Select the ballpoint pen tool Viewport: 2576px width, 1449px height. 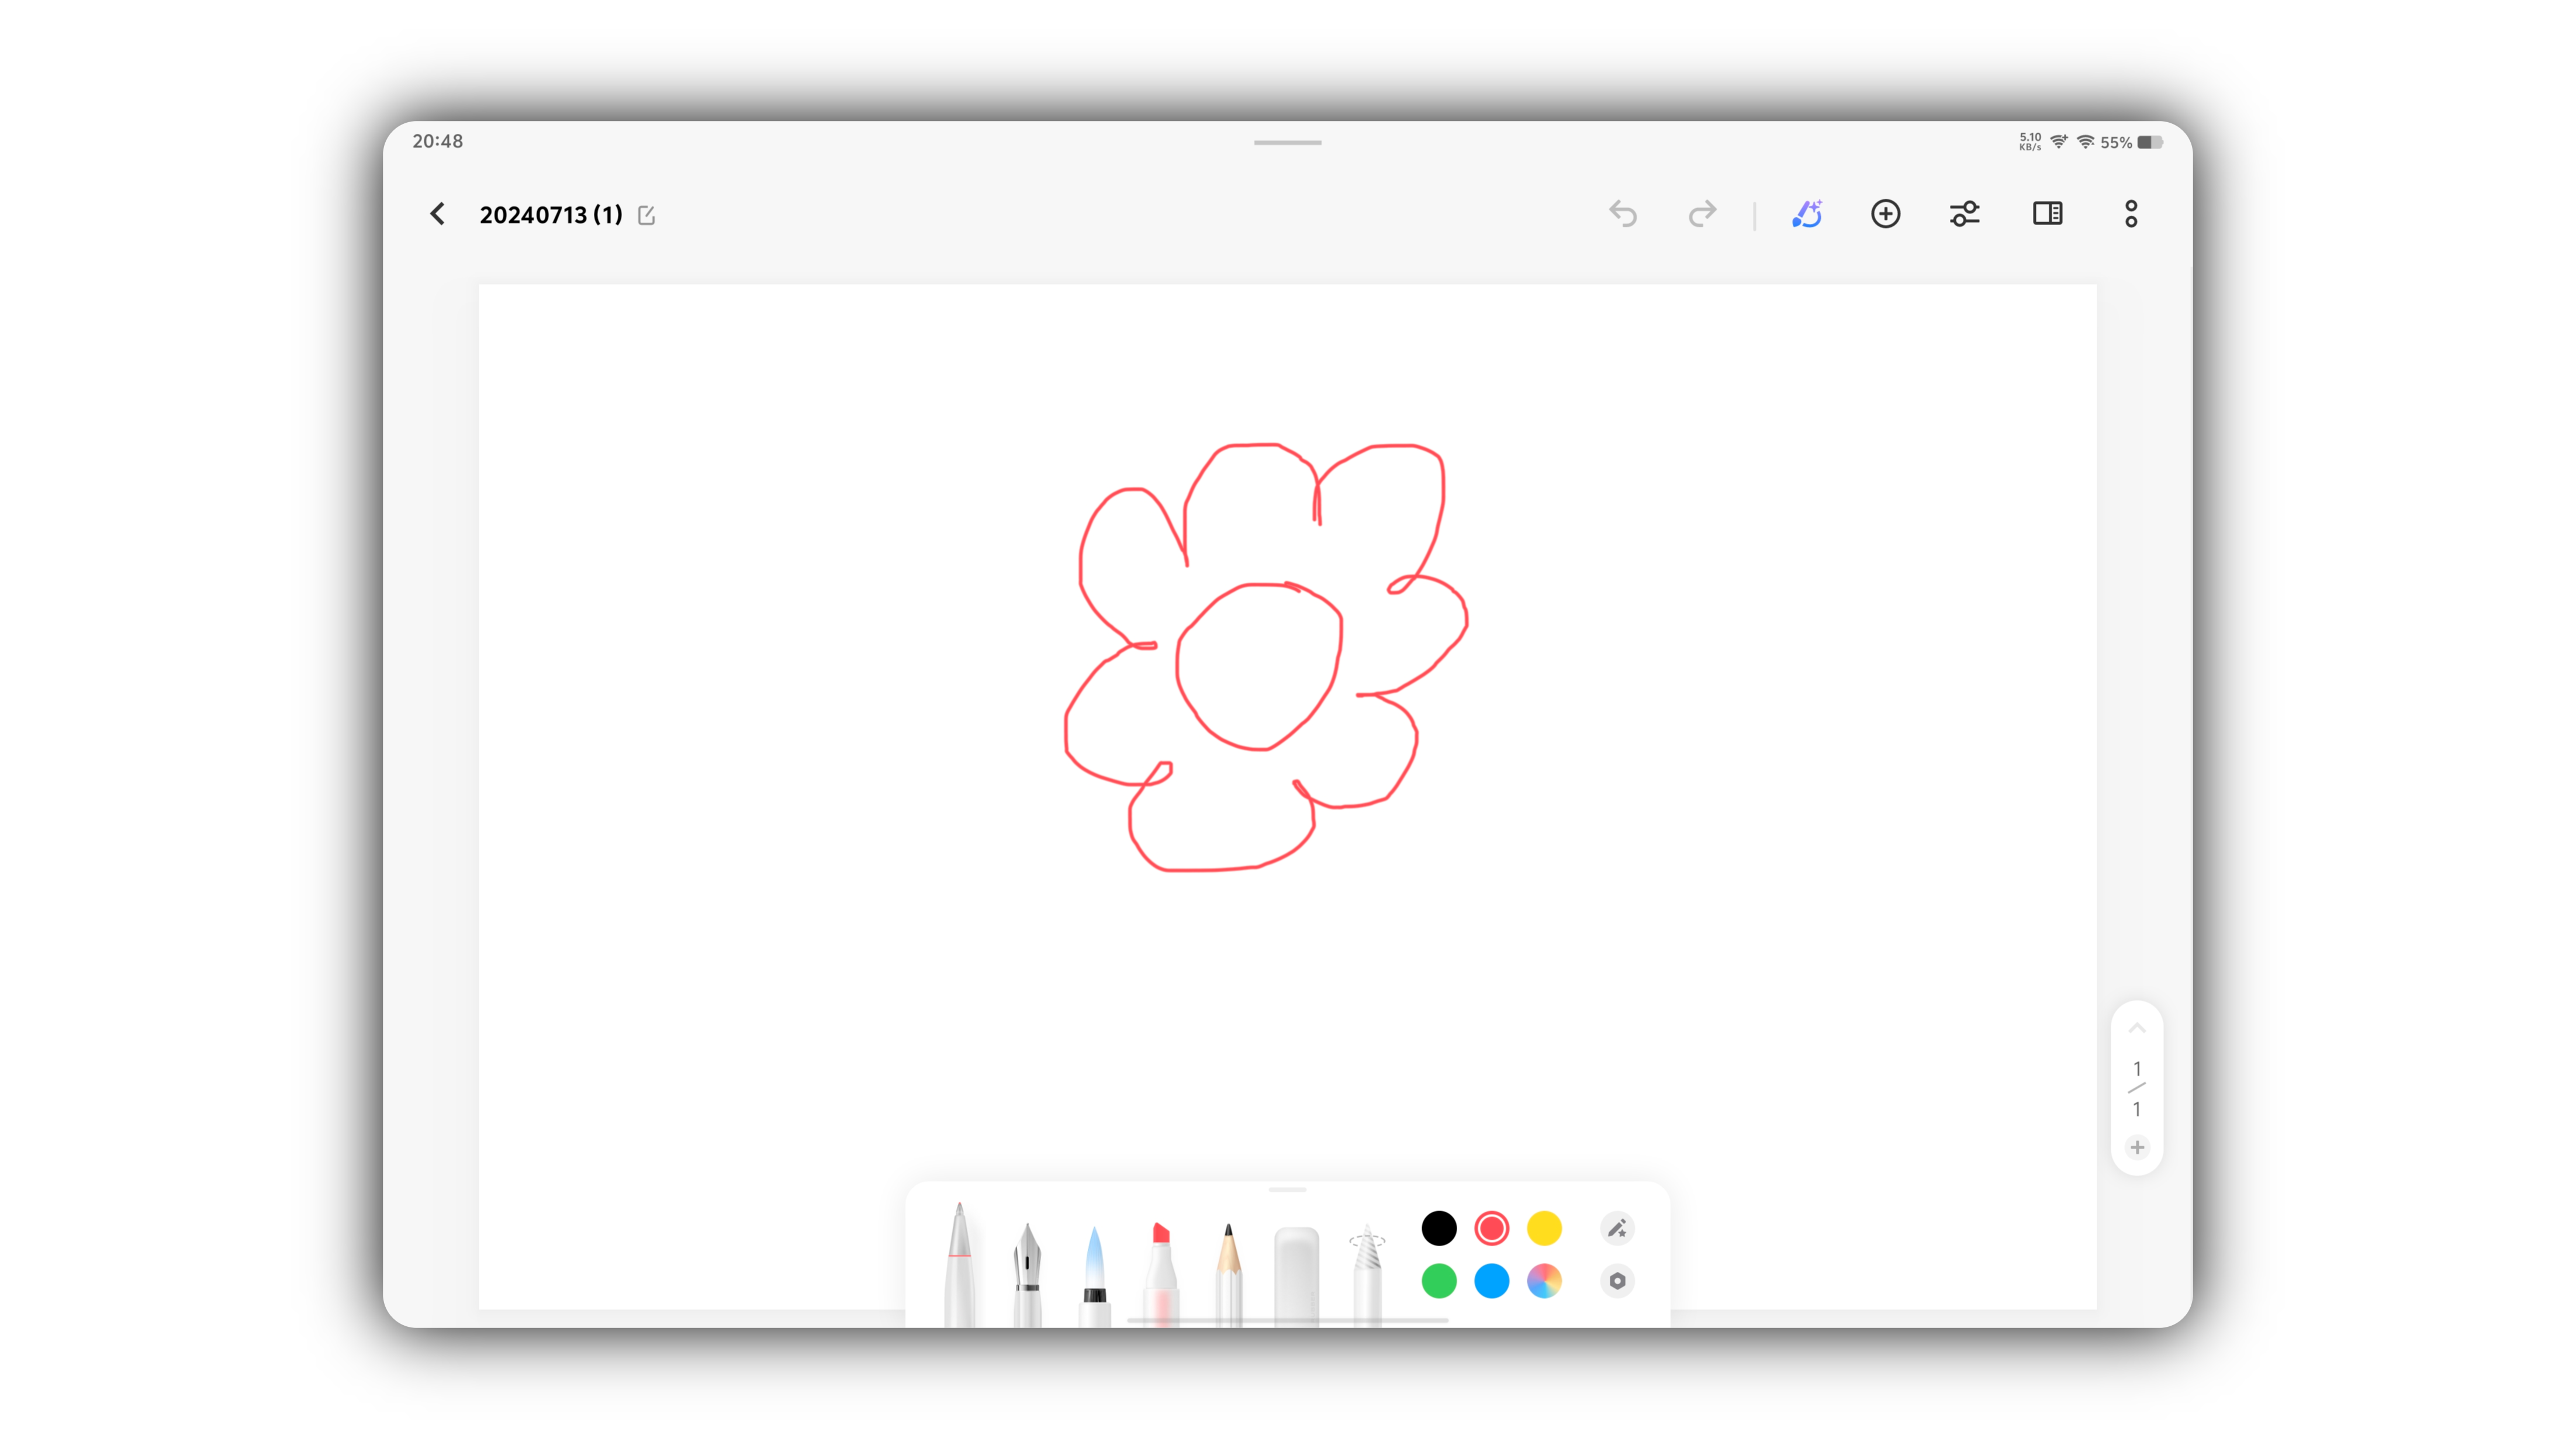click(959, 1265)
